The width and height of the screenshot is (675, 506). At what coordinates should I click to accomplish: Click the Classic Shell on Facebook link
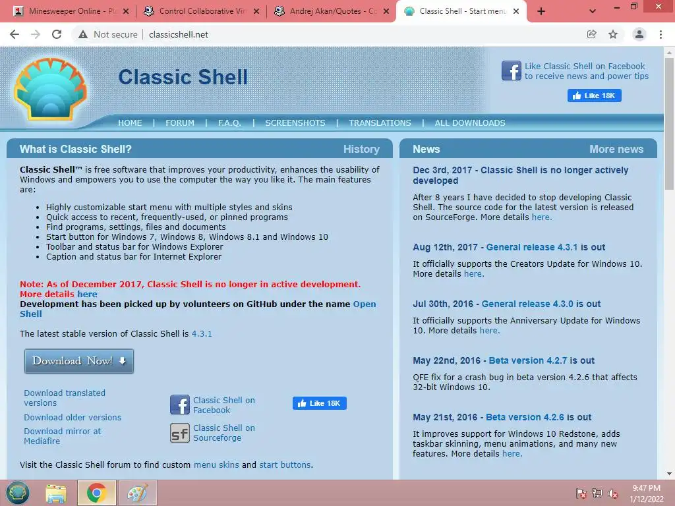coord(224,405)
